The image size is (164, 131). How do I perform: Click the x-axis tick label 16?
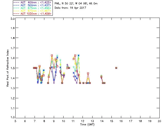pos(121,121)
